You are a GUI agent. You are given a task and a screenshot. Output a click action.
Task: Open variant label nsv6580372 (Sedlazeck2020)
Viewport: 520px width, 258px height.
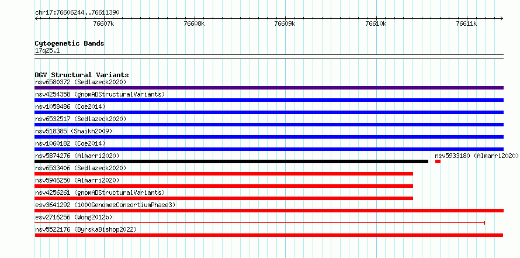(x=81, y=82)
